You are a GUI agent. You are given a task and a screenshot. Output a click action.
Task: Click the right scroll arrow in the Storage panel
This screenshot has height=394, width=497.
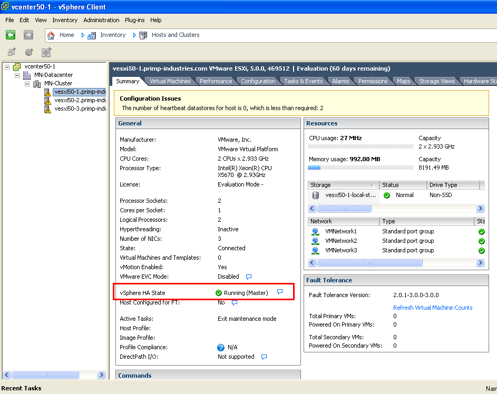pos(480,208)
